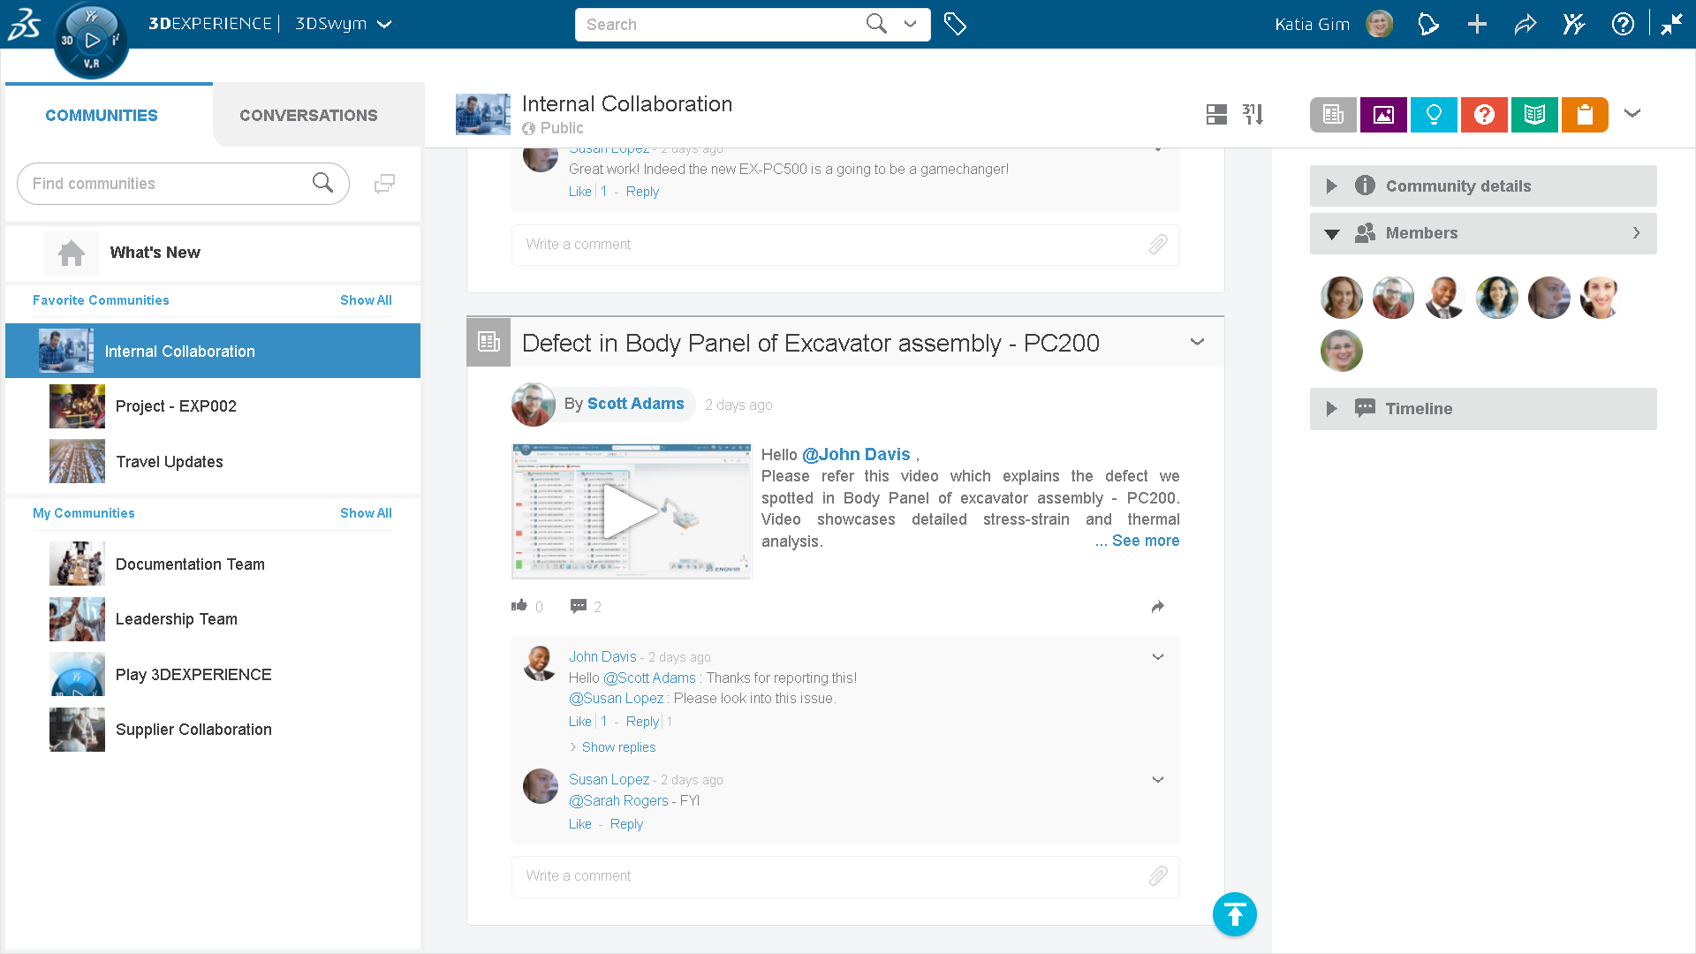
Task: Click the purple media image icon
Action: click(x=1383, y=115)
